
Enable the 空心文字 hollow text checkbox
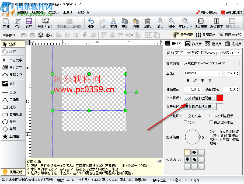click(186, 115)
